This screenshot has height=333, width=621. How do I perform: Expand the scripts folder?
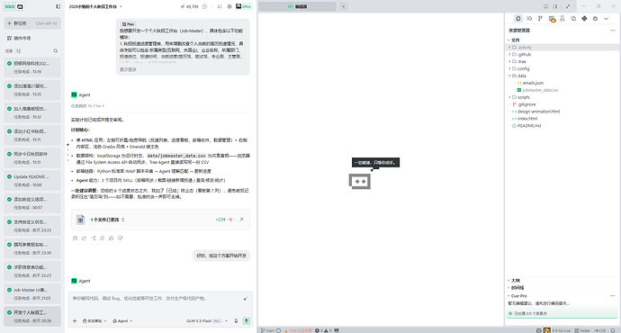point(562,97)
